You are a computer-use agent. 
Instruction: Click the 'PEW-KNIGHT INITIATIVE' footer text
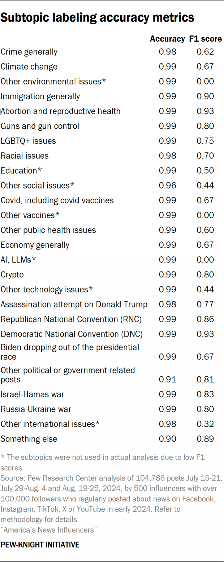(x=40, y=545)
